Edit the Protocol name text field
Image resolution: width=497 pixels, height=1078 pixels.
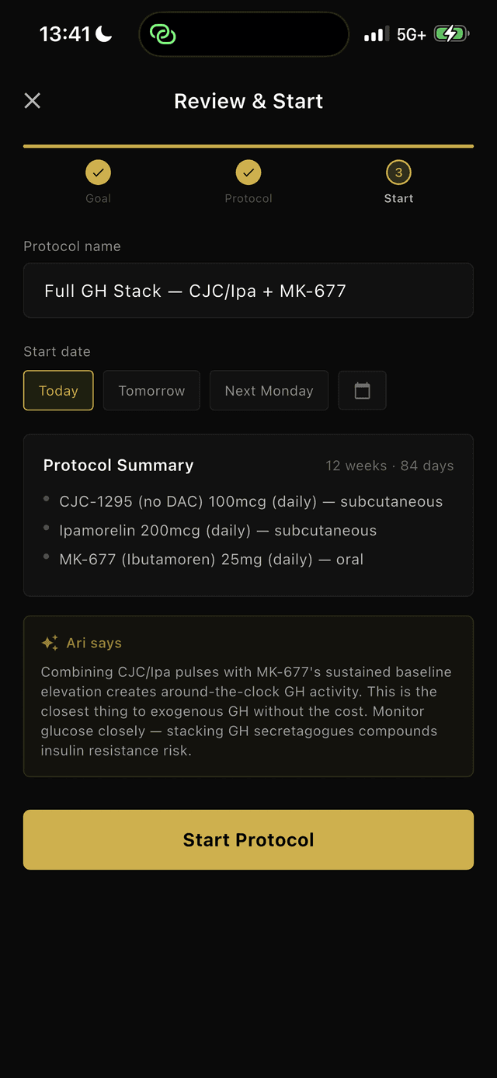248,291
